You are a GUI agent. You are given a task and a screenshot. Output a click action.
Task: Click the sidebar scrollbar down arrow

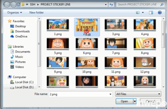(39, 87)
